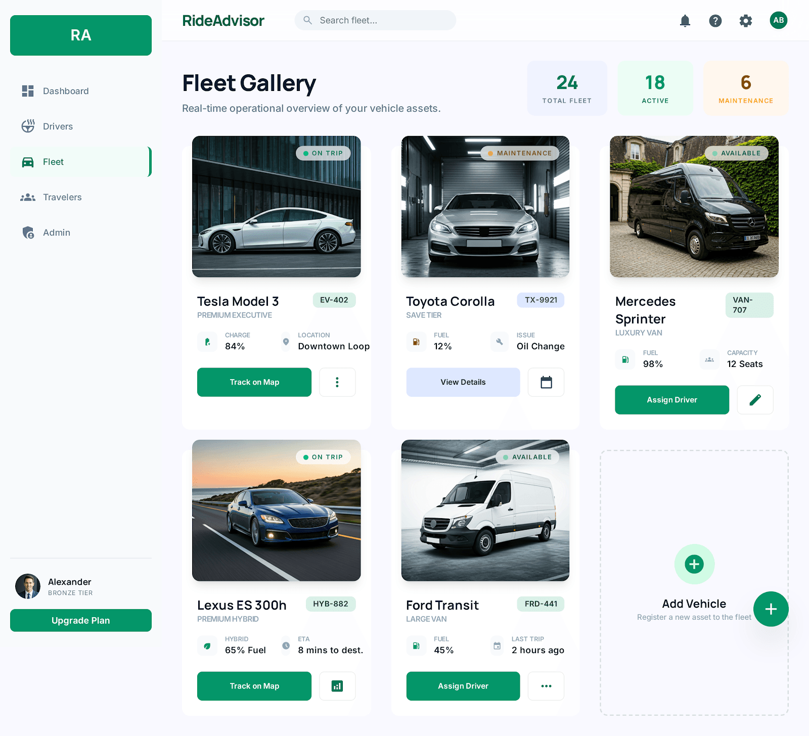The height and width of the screenshot is (736, 809).
Task: Click the AB profile avatar badge
Action: coord(778,21)
